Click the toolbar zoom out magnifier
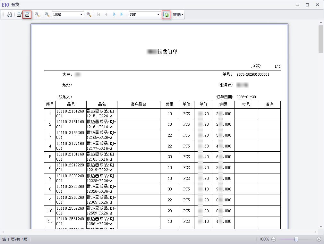Viewport: 324px width, 244px height. (x=47, y=14)
